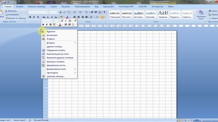The height and width of the screenshot is (122, 218).
Task: Align text left in ribbon
Action: pos(75,17)
